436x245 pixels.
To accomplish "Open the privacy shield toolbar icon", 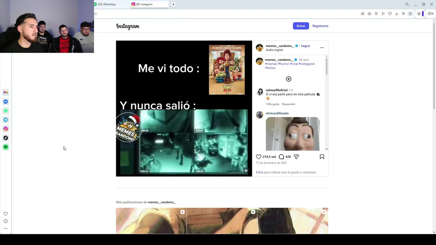I will (x=376, y=14).
